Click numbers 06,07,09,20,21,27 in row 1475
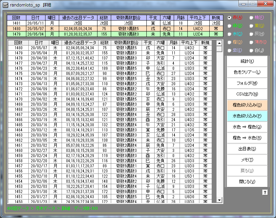276x218 pixels. click(x=80, y=74)
